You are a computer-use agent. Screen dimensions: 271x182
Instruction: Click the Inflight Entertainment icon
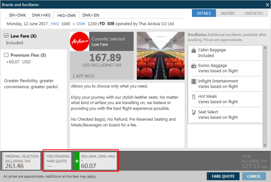click(x=193, y=81)
